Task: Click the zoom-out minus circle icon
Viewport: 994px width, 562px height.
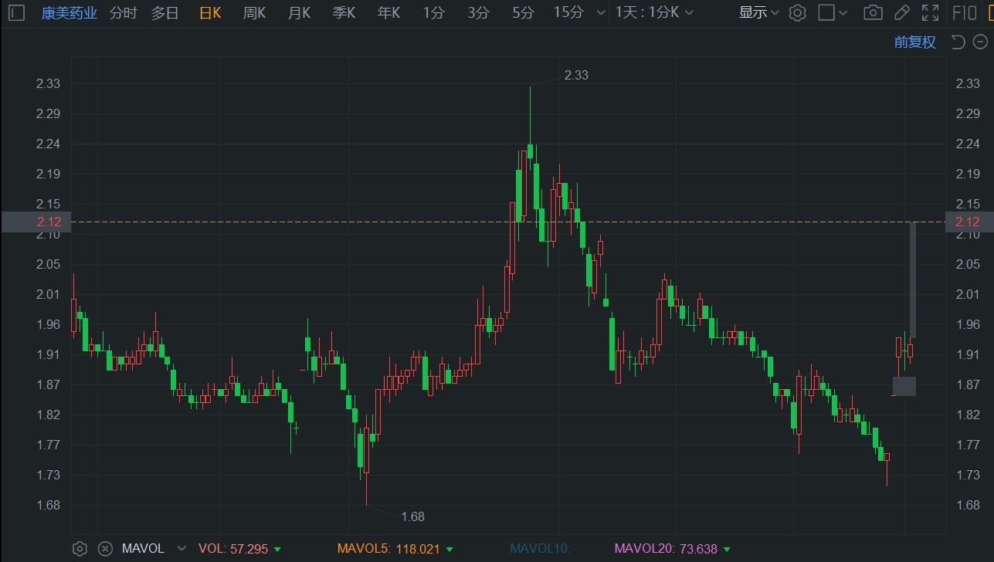Action: 980,42
